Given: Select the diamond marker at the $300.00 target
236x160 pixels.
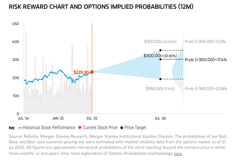Looking at the screenshot, I should click(160, 59).
